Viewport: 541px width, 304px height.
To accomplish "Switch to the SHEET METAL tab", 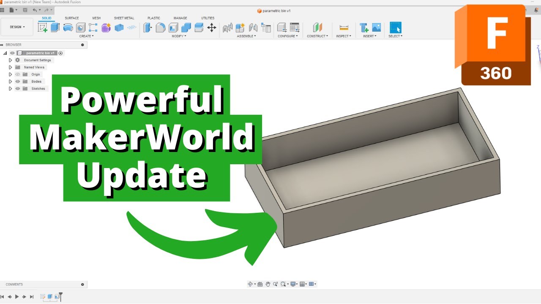I will click(x=124, y=18).
